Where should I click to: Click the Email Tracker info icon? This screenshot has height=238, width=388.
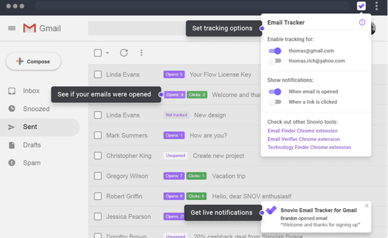pyautogui.click(x=362, y=22)
